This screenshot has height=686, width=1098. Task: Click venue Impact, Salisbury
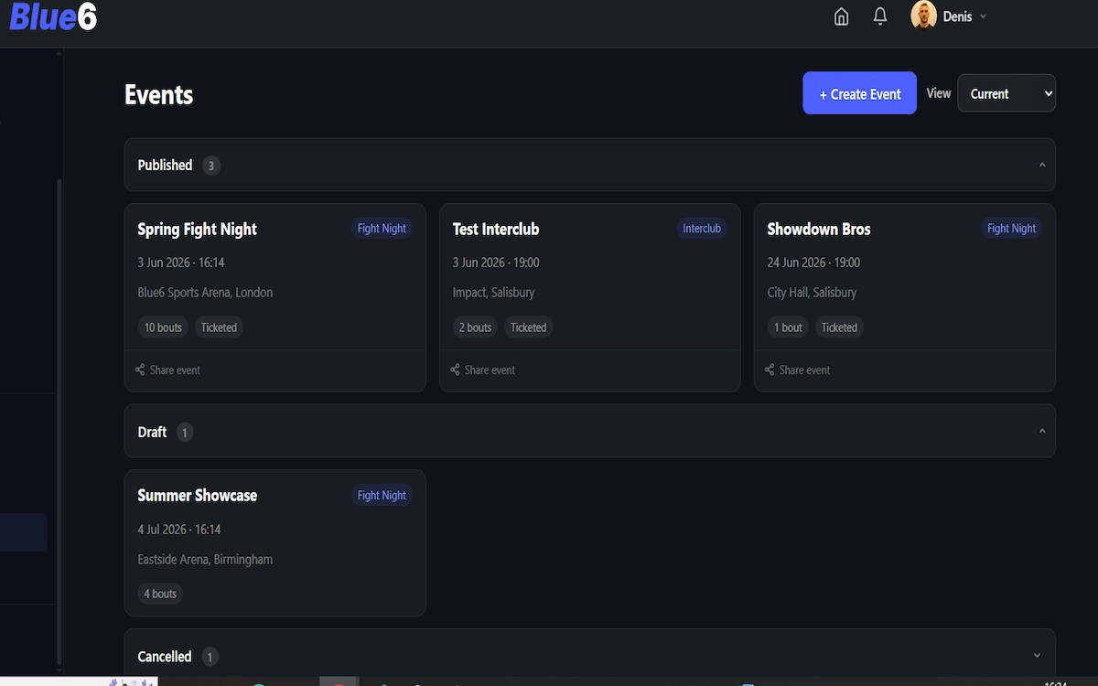[493, 293]
